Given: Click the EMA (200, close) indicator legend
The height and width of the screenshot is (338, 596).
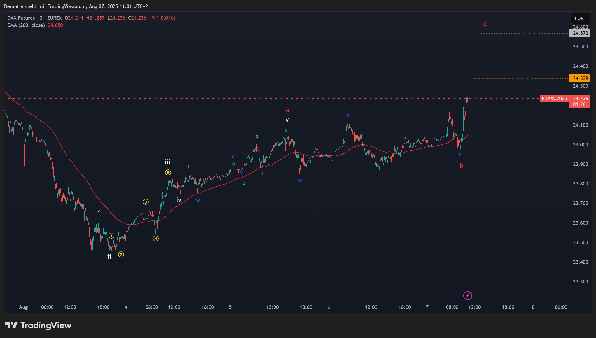Looking at the screenshot, I should 26,25.
